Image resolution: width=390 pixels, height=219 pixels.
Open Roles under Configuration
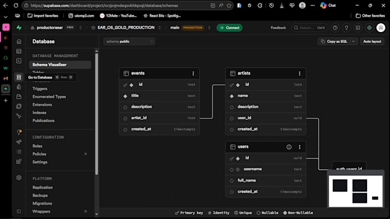(37, 146)
